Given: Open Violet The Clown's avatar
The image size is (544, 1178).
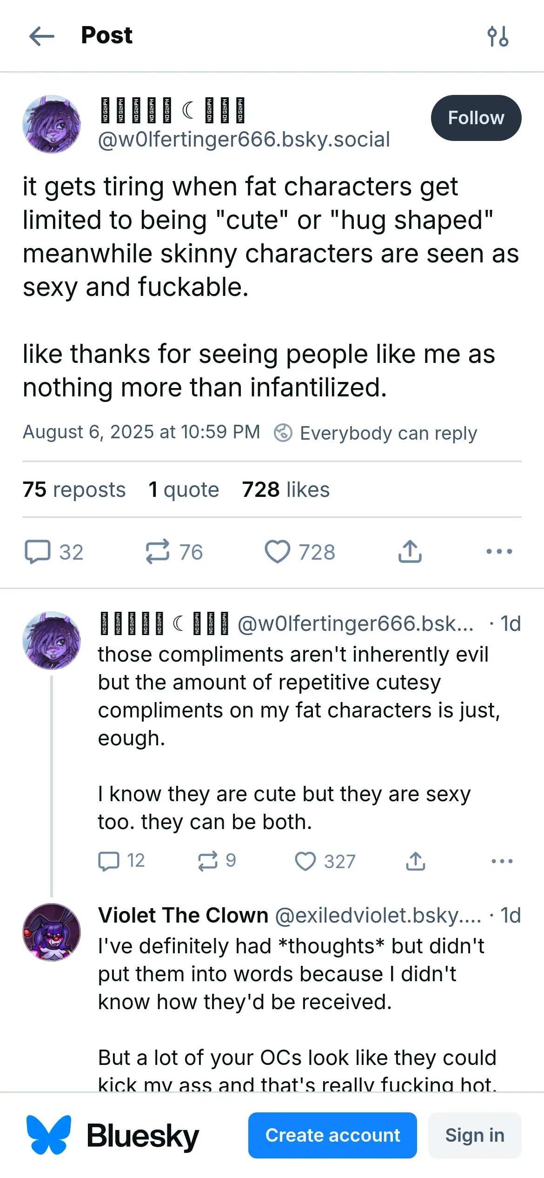Looking at the screenshot, I should (x=52, y=932).
